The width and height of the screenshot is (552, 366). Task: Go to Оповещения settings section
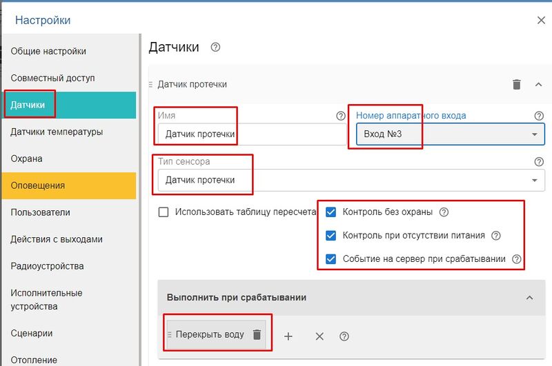click(x=38, y=185)
